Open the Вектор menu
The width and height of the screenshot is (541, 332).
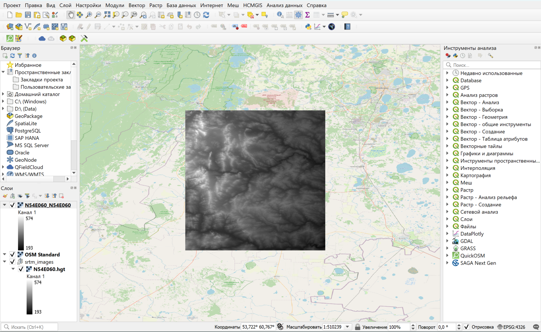point(137,5)
